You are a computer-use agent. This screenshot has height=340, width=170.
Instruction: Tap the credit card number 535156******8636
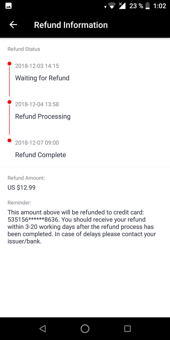click(33, 220)
